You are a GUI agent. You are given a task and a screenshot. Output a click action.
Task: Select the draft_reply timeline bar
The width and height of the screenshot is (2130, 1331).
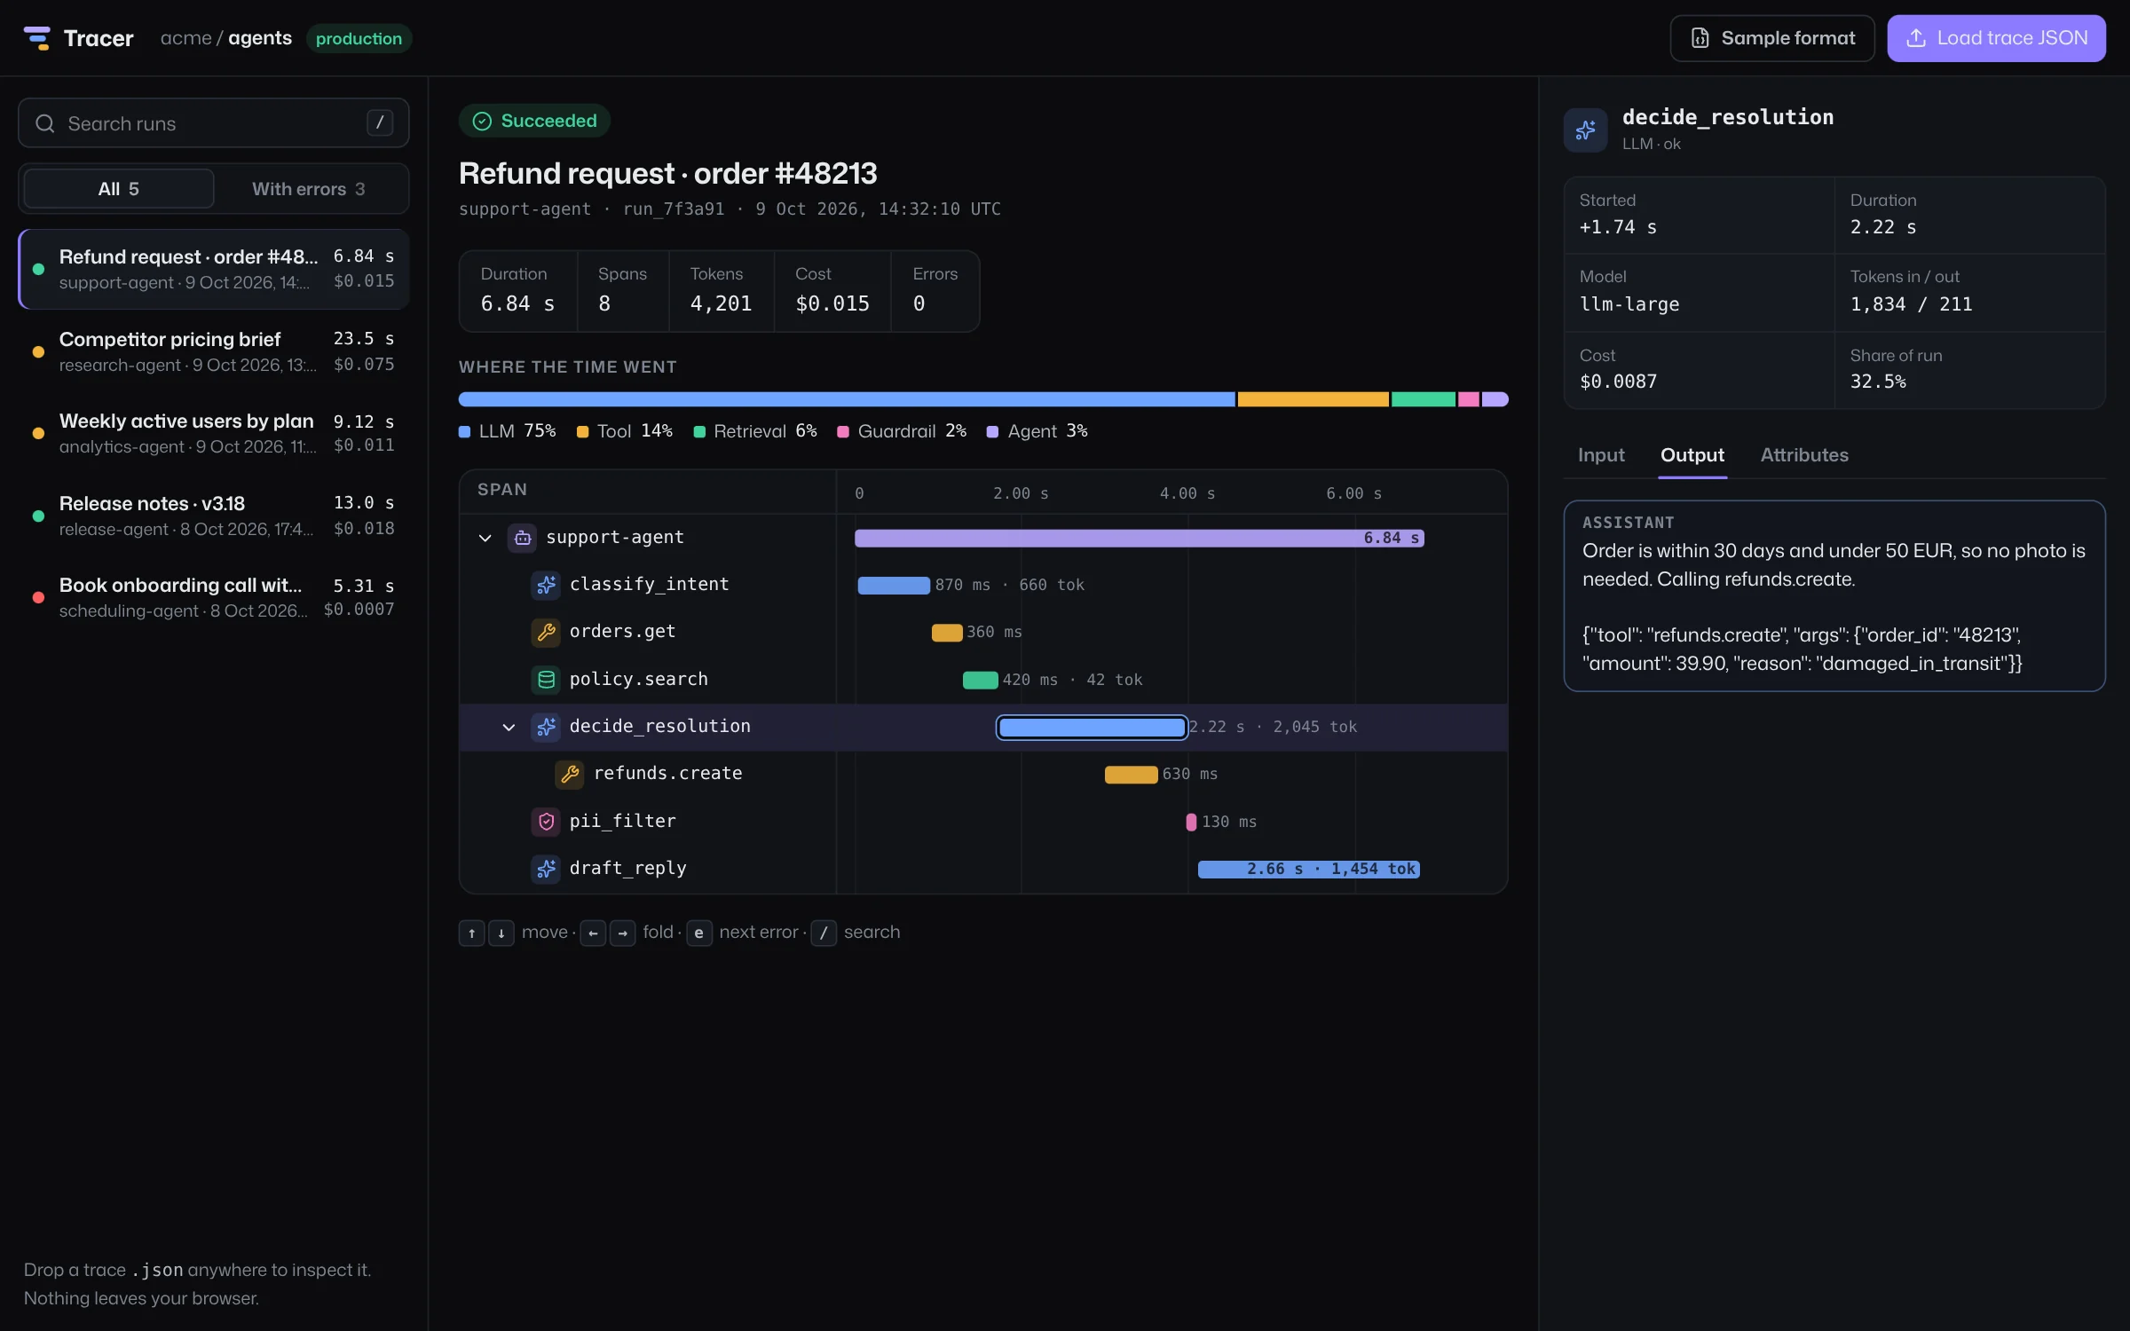click(x=1308, y=870)
